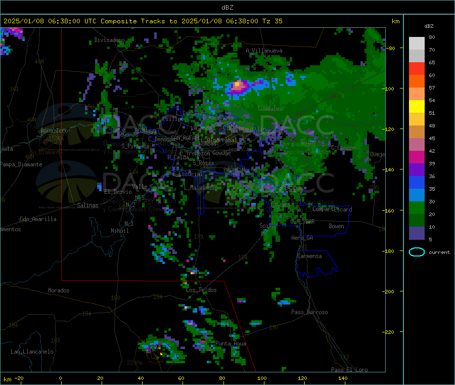Viewport: 455px width, 385px height.
Task: Click the C_Benegas map label
Action: [x=162, y=139]
